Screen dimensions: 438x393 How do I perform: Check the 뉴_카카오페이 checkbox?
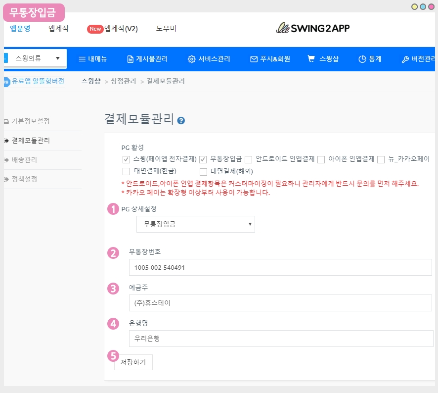(381, 159)
